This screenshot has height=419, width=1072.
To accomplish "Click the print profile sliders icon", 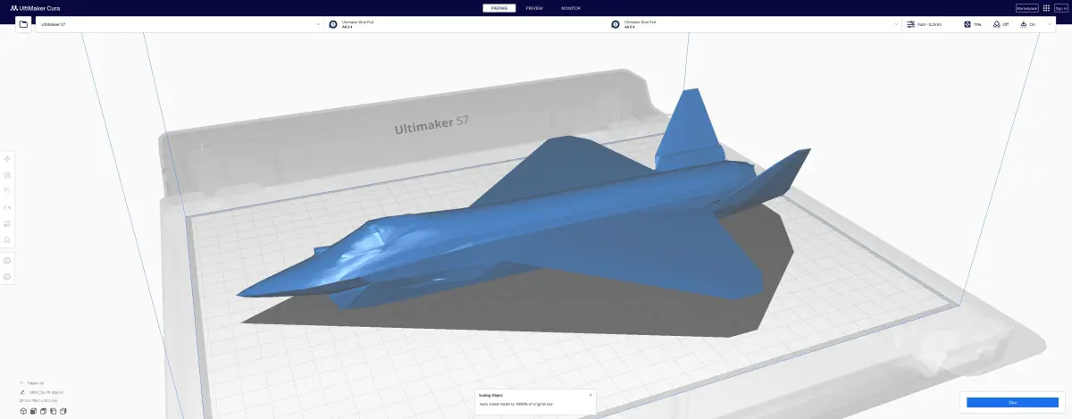I will [x=910, y=24].
